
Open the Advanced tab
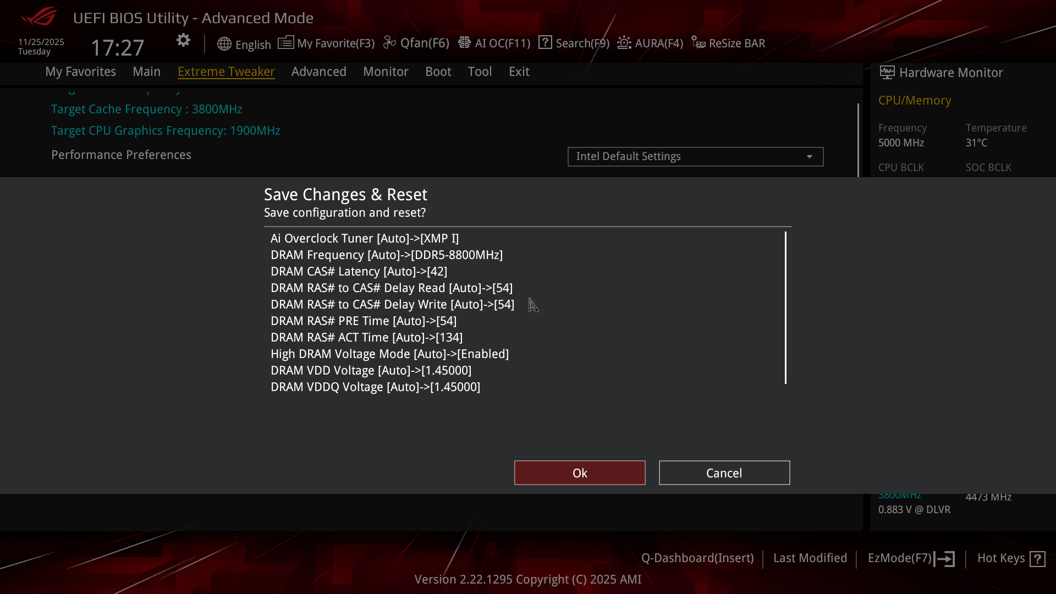pyautogui.click(x=319, y=71)
